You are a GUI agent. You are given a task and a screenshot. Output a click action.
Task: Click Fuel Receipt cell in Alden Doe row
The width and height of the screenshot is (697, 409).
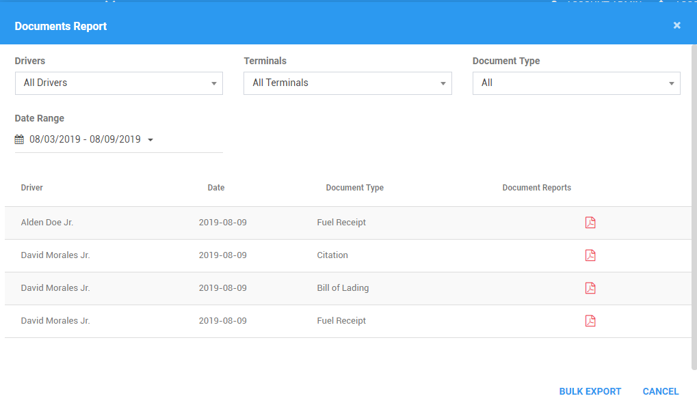(x=341, y=222)
